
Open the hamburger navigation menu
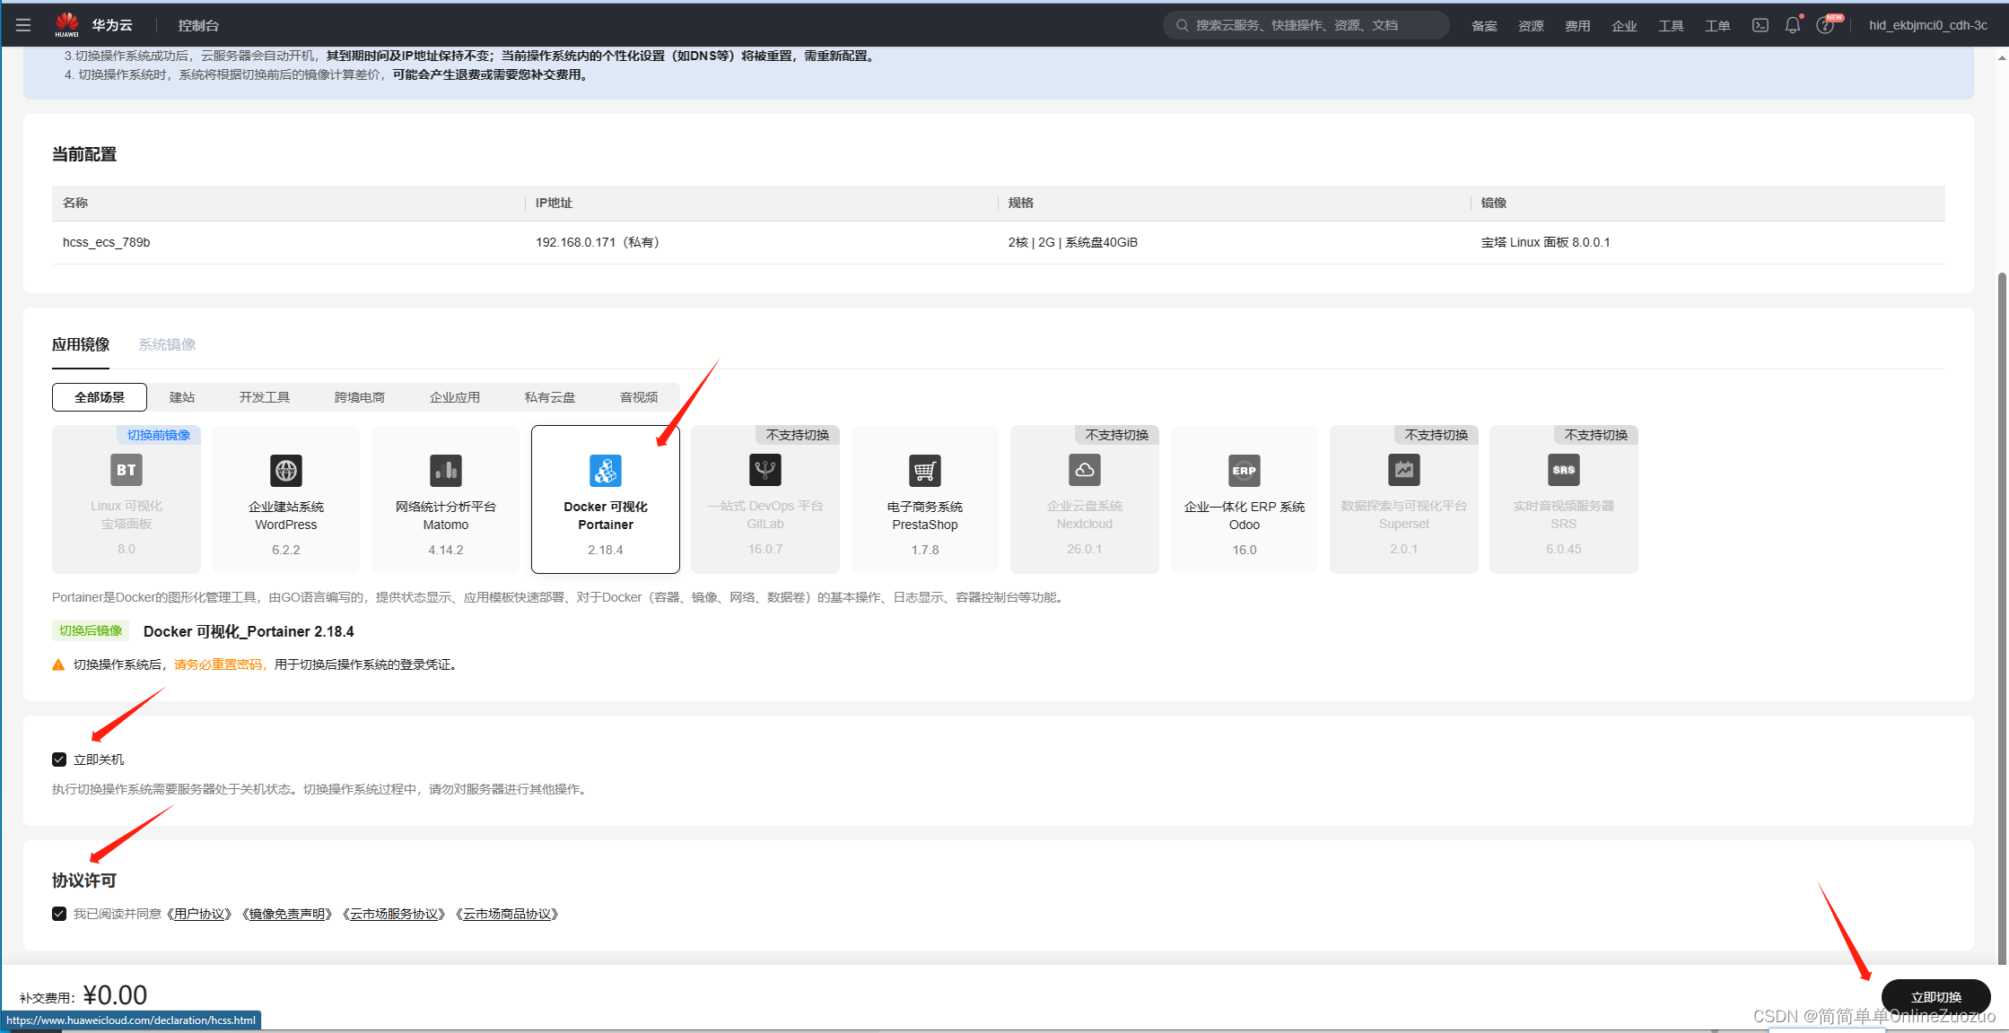[x=23, y=25]
